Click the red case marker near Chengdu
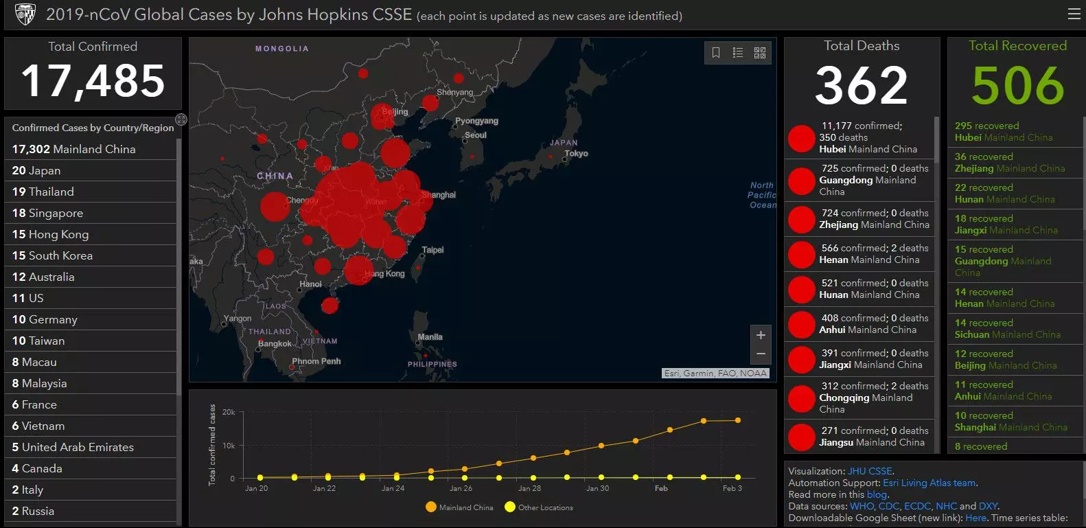 (x=275, y=207)
